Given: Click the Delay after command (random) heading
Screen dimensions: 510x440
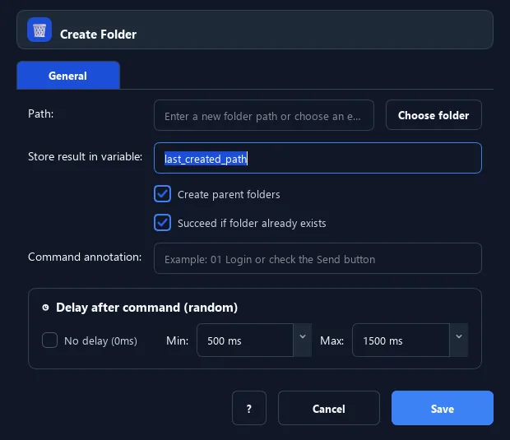Looking at the screenshot, I should tap(146, 308).
